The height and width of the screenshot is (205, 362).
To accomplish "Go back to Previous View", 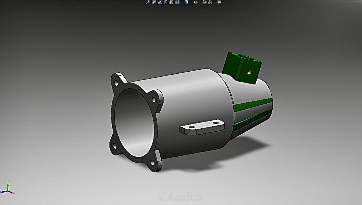I will tap(160, 2).
